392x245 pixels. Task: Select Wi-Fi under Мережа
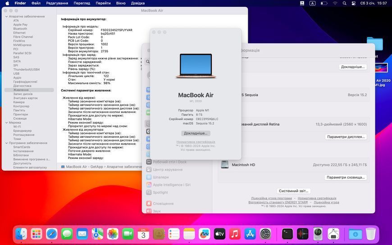pyautogui.click(x=17, y=127)
